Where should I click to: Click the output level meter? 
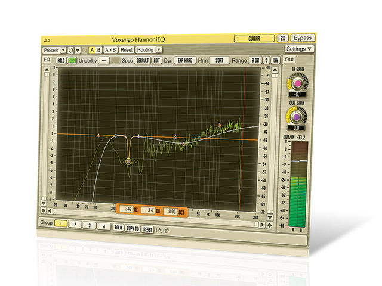pyautogui.click(x=298, y=185)
